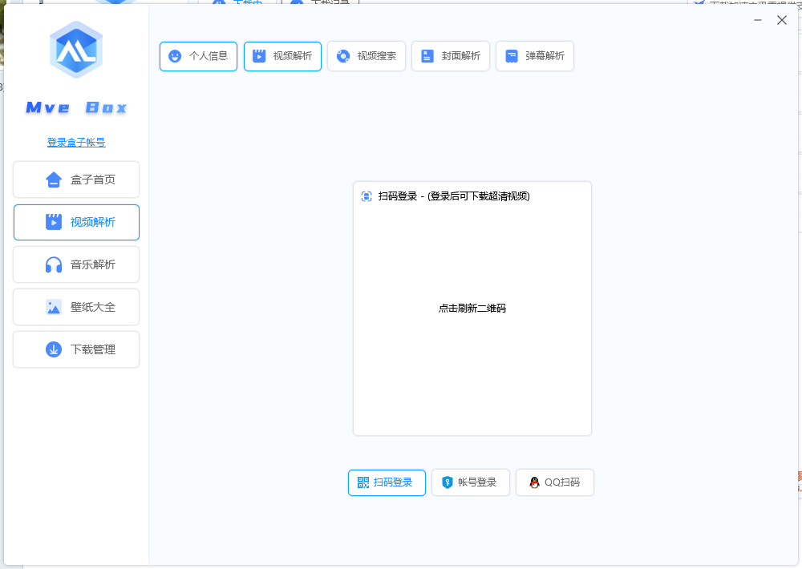Open 音乐解析 via the headphones icon
802x569 pixels.
click(53, 264)
